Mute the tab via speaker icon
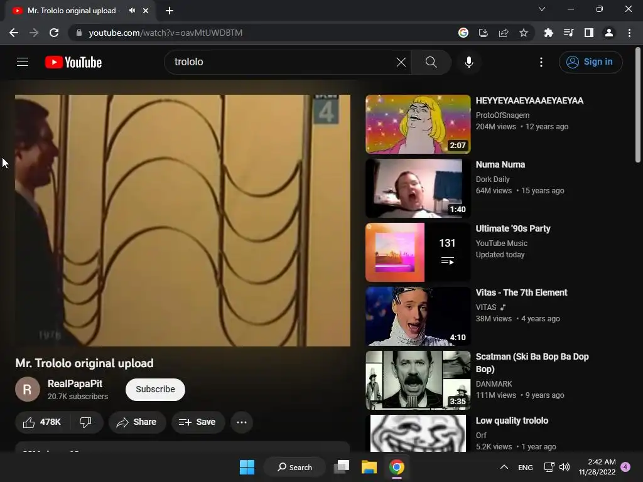The image size is (643, 482). coord(132,11)
